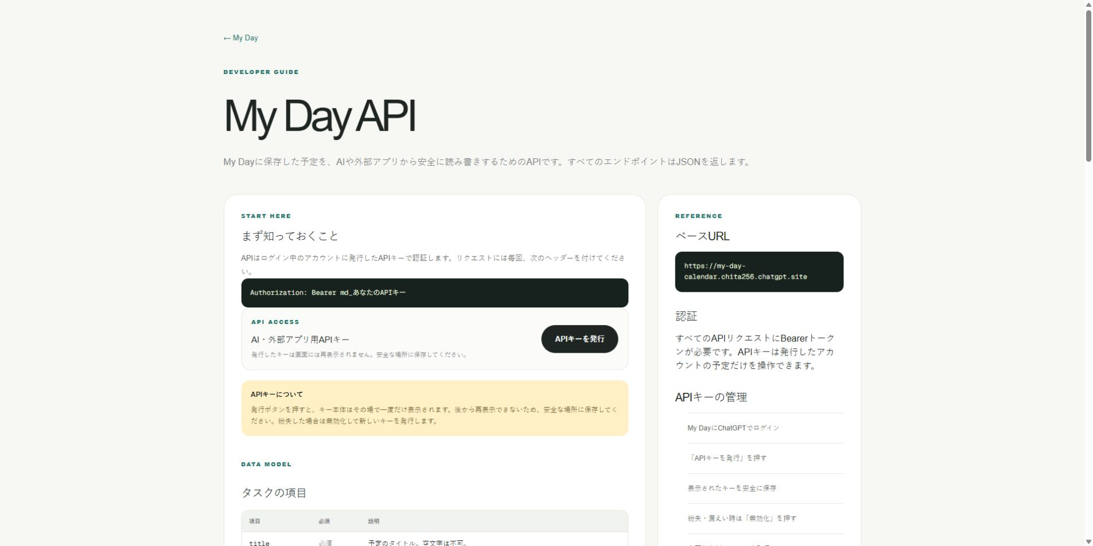Screen dimensions: 1093x546
Task: Click the base URL code block
Action: [x=759, y=271]
